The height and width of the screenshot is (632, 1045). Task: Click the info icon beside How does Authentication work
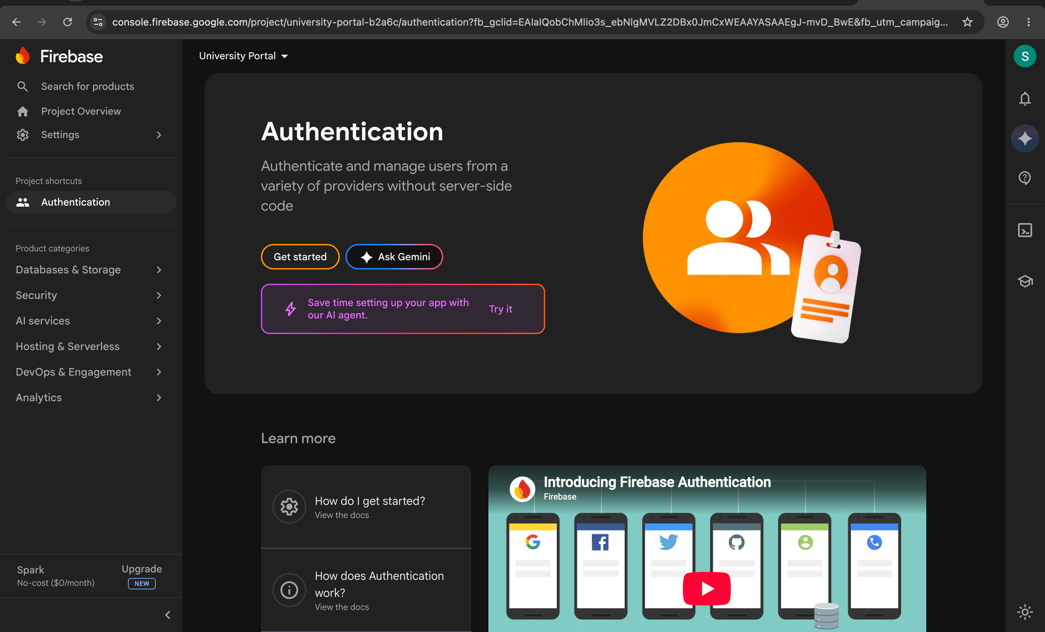click(x=289, y=590)
